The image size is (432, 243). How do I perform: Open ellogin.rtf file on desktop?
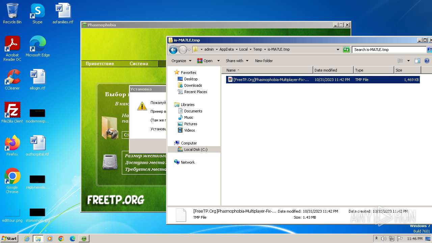click(x=37, y=80)
